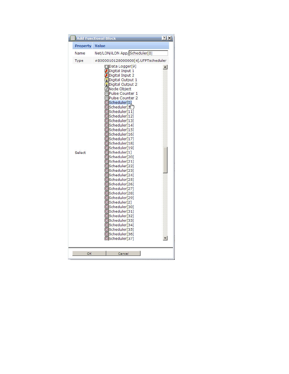The height and width of the screenshot is (374, 289).
Task: Click the Property column header
Action: 83,46
